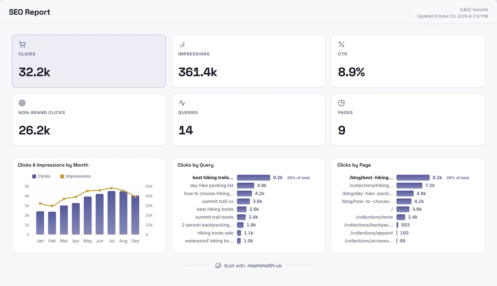Click the '3,822 records' text in header

tap(474, 10)
